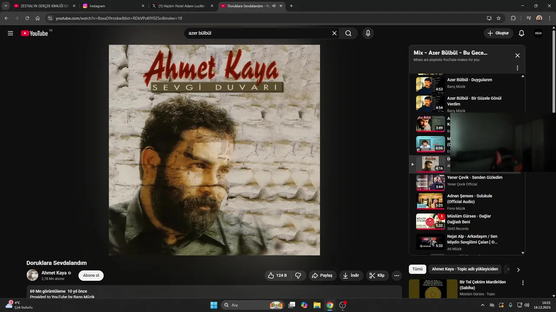This screenshot has height=312, width=556.
Task: Switch to the Hazbin Hotel Adam Lucifer tab
Action: point(182,6)
